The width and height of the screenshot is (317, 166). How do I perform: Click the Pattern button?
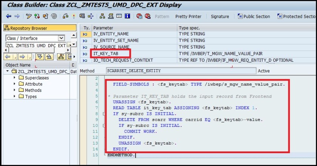162,17
